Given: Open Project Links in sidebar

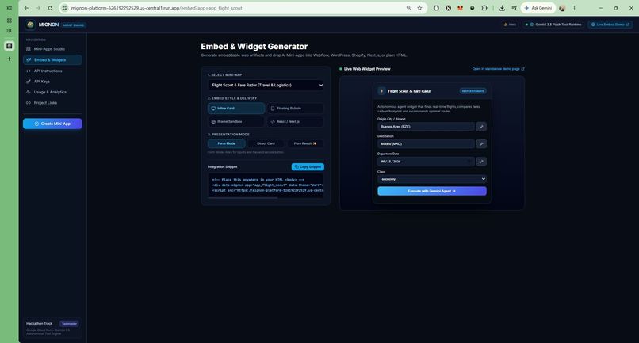Looking at the screenshot, I should click(x=52, y=103).
